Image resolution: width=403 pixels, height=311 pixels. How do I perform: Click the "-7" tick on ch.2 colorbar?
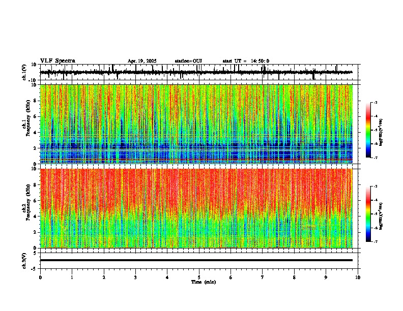pyautogui.click(x=375, y=241)
